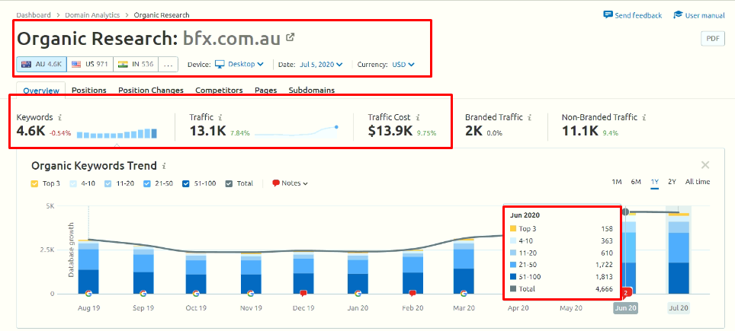735x331 pixels.
Task: Click the Keywords 4.6K value
Action: tap(31, 131)
